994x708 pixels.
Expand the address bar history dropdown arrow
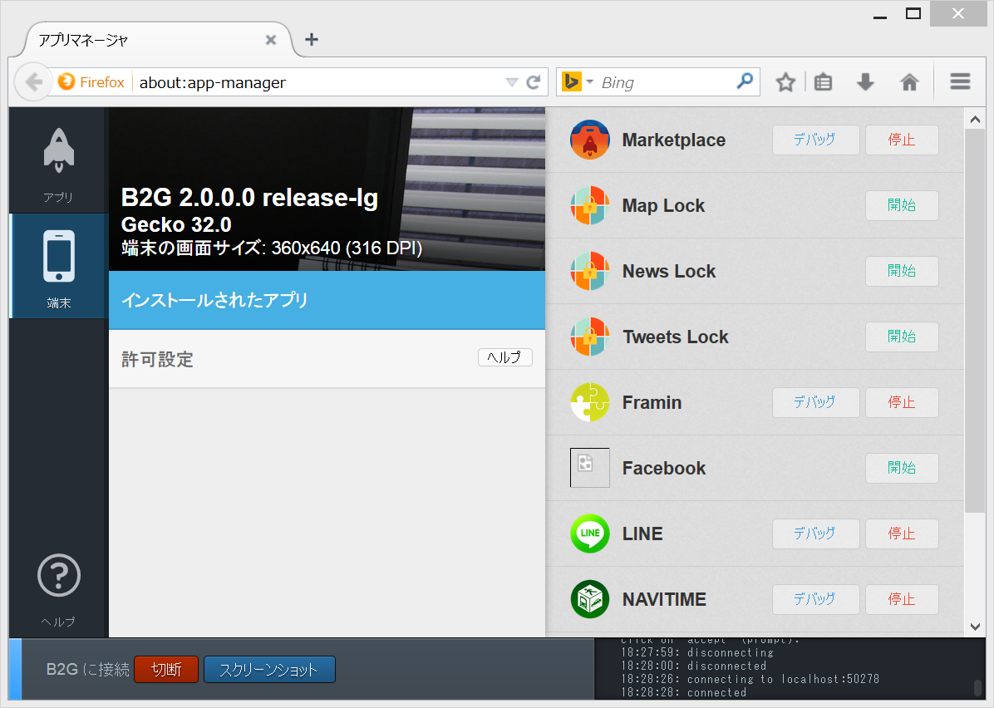(x=512, y=82)
